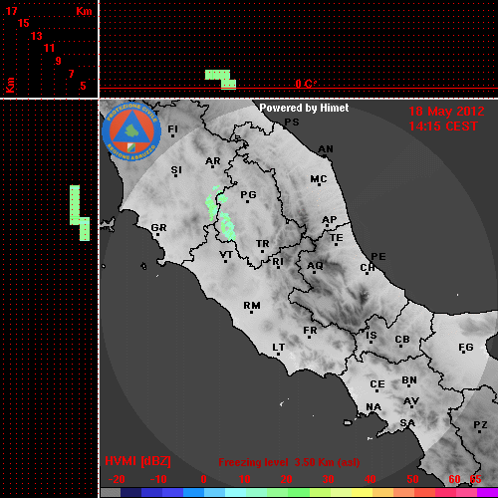
Task: Click the dark navy swatch in the dBZ color bar
Action: click(x=130, y=493)
